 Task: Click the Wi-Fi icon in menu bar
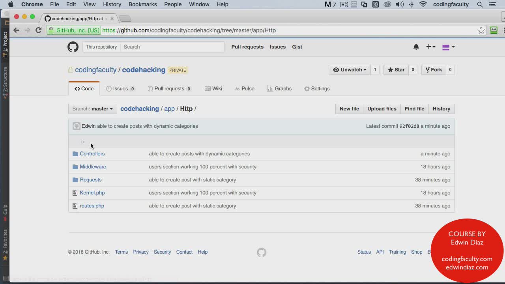pyautogui.click(x=423, y=4)
